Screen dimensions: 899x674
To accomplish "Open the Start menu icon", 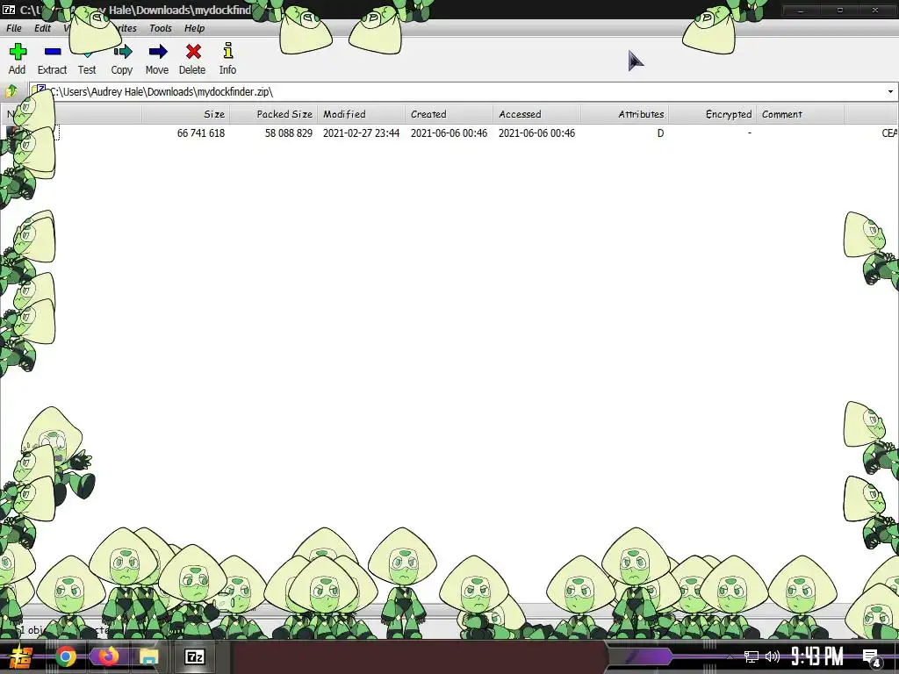I will 21,656.
